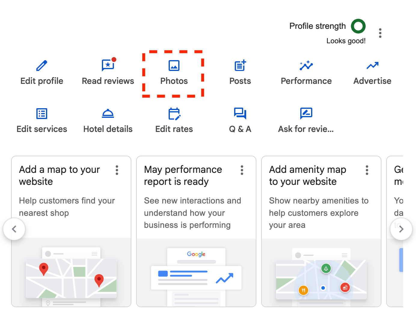Open the Edit services list icon
Image resolution: width=416 pixels, height=315 pixels.
[42, 114]
